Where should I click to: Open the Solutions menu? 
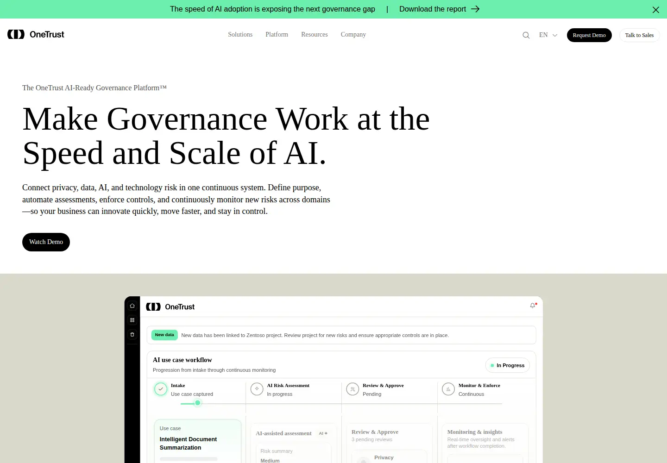click(x=240, y=35)
